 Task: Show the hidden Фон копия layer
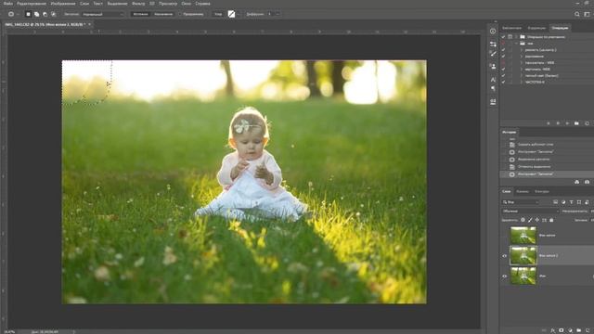pyautogui.click(x=505, y=235)
